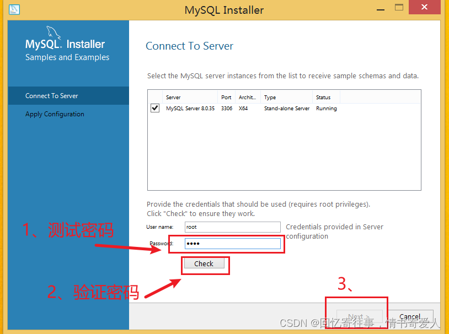Click the Server column header

pos(190,98)
